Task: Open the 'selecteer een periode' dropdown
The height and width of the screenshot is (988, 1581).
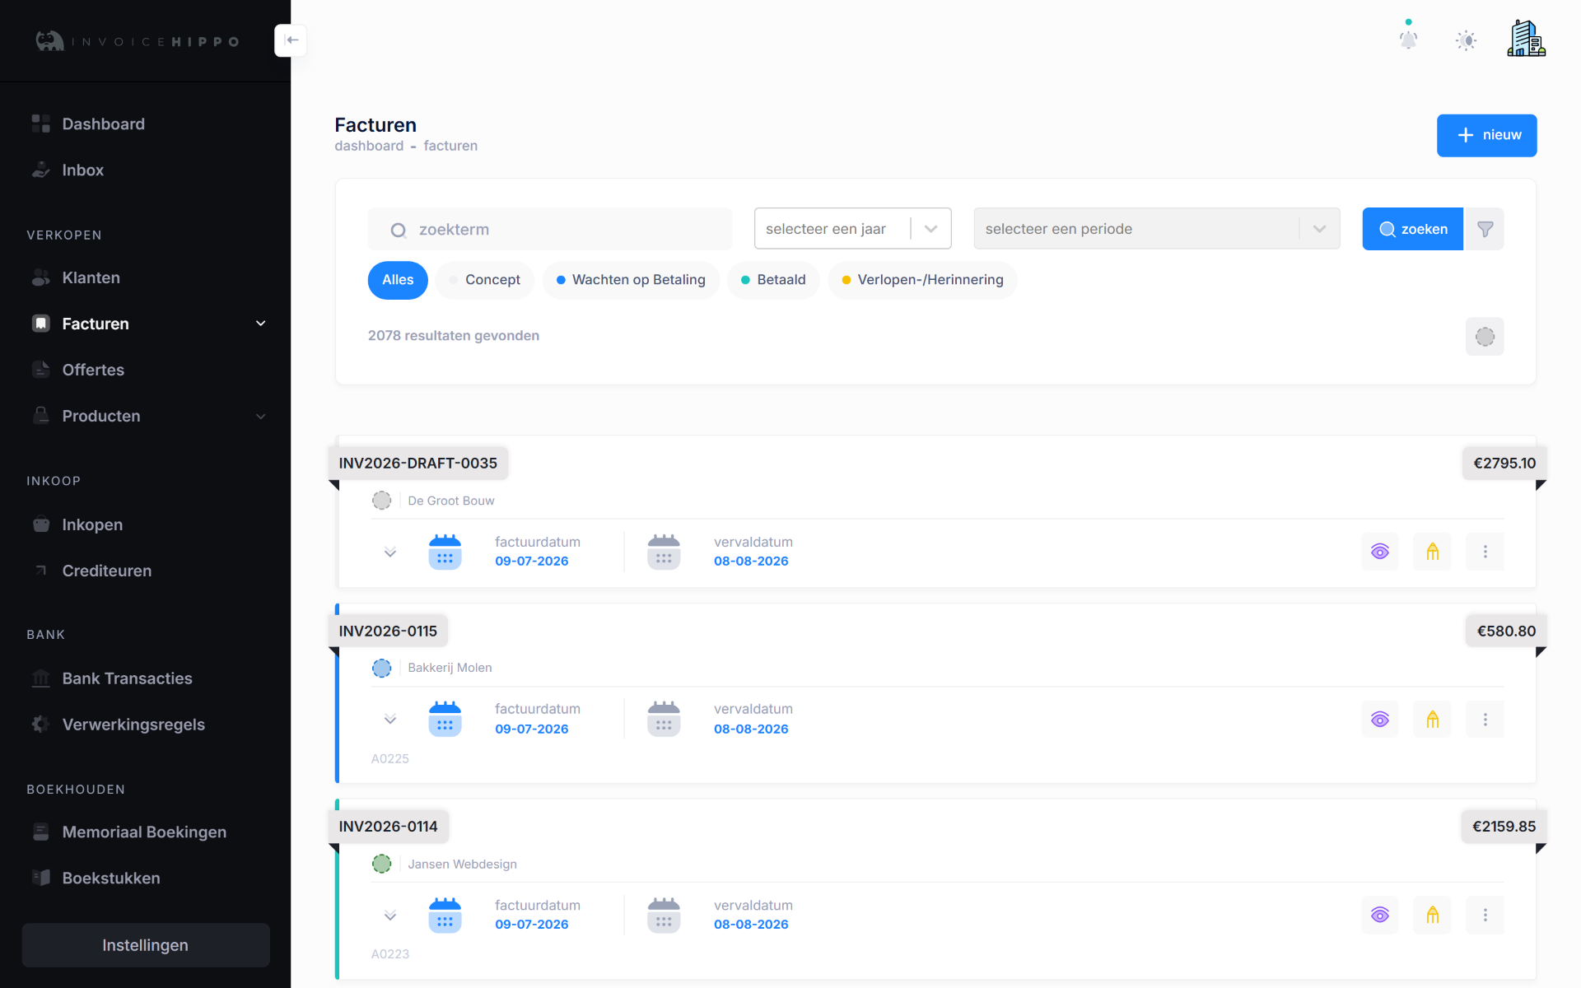Action: (x=1156, y=229)
